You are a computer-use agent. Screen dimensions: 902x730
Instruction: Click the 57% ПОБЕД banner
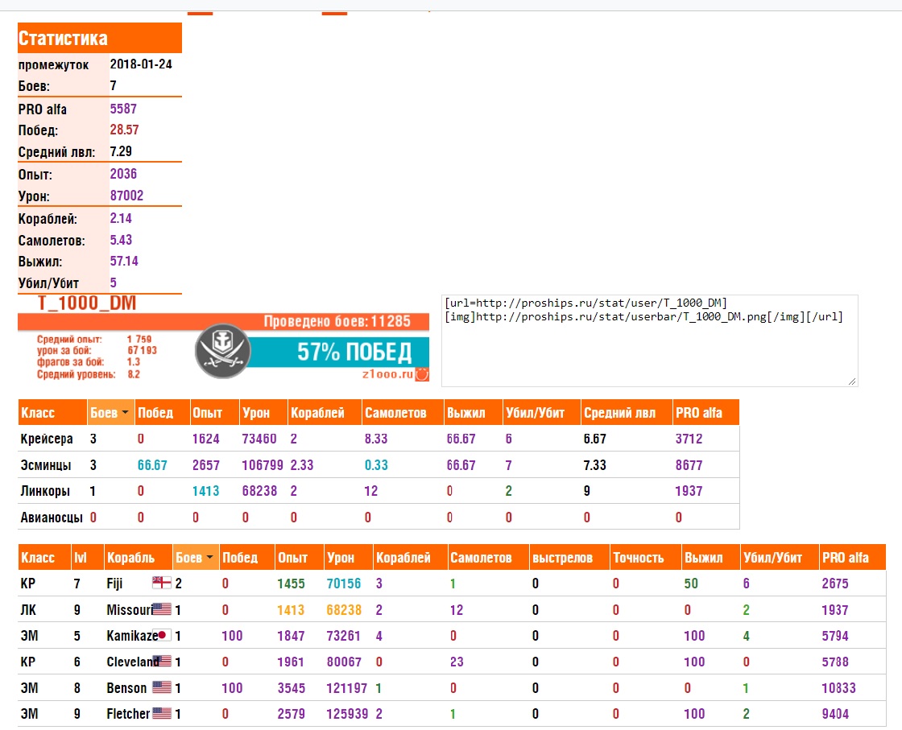pos(354,352)
